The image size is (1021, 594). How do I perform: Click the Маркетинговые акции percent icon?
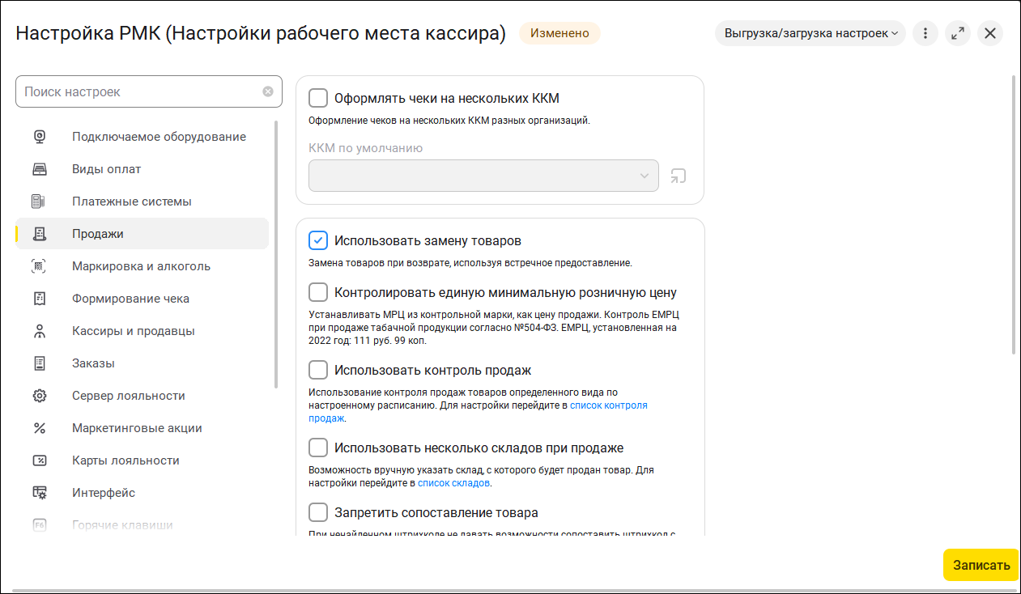pyautogui.click(x=39, y=428)
